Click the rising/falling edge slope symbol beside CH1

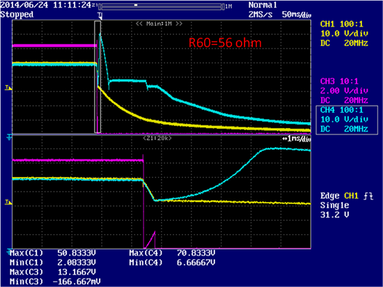[x=368, y=196]
